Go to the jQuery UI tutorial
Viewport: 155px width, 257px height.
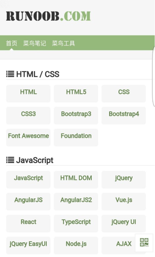(x=124, y=224)
